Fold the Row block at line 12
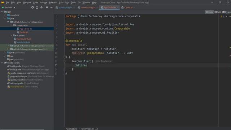 (65, 61)
